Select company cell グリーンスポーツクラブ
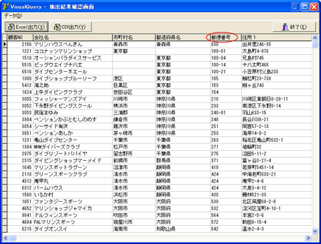This screenshot has width=321, height=244. click(72, 174)
